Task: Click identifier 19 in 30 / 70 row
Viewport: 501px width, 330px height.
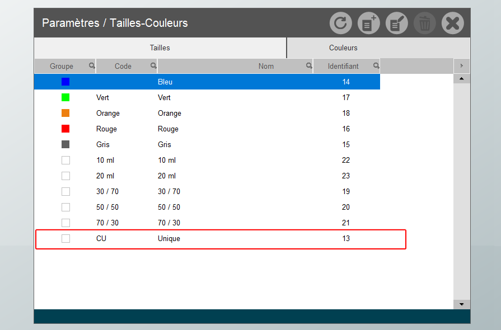Action: click(346, 191)
